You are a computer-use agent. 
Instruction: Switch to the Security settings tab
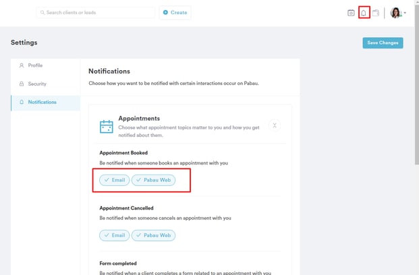(37, 84)
